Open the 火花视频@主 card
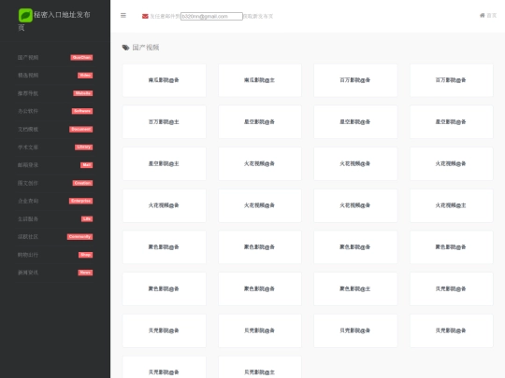The height and width of the screenshot is (378, 505). pyautogui.click(x=451, y=205)
